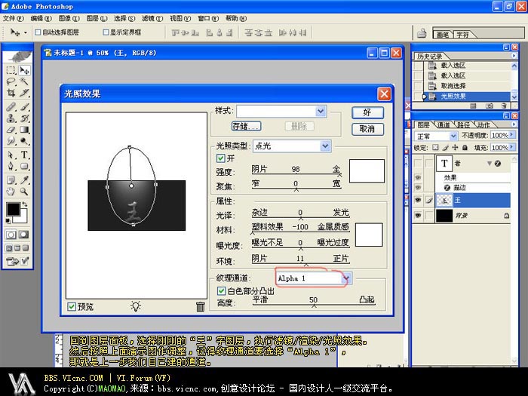Image resolution: width=528 pixels, height=396 pixels.
Task: Select the Zoom magnifier tool
Action: click(24, 192)
